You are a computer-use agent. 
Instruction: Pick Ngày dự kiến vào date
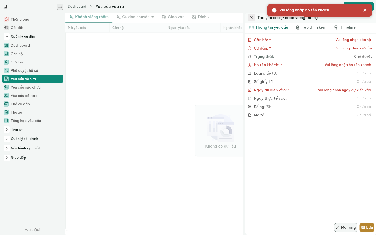click(x=344, y=90)
